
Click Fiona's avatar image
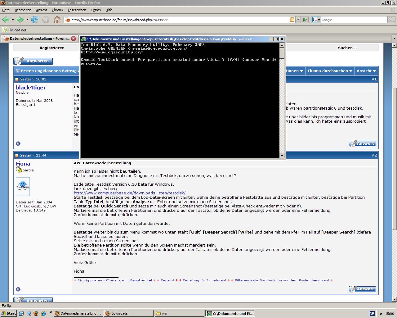coord(23,186)
